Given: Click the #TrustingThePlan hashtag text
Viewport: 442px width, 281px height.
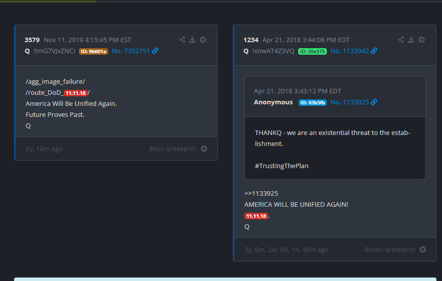Looking at the screenshot, I should pos(282,166).
